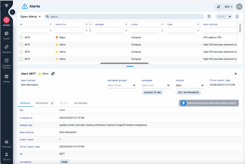Image resolution: width=245 pixels, height=164 pixels.
Task: Select checkbox for alert 4872
Action: pyautogui.click(x=21, y=59)
